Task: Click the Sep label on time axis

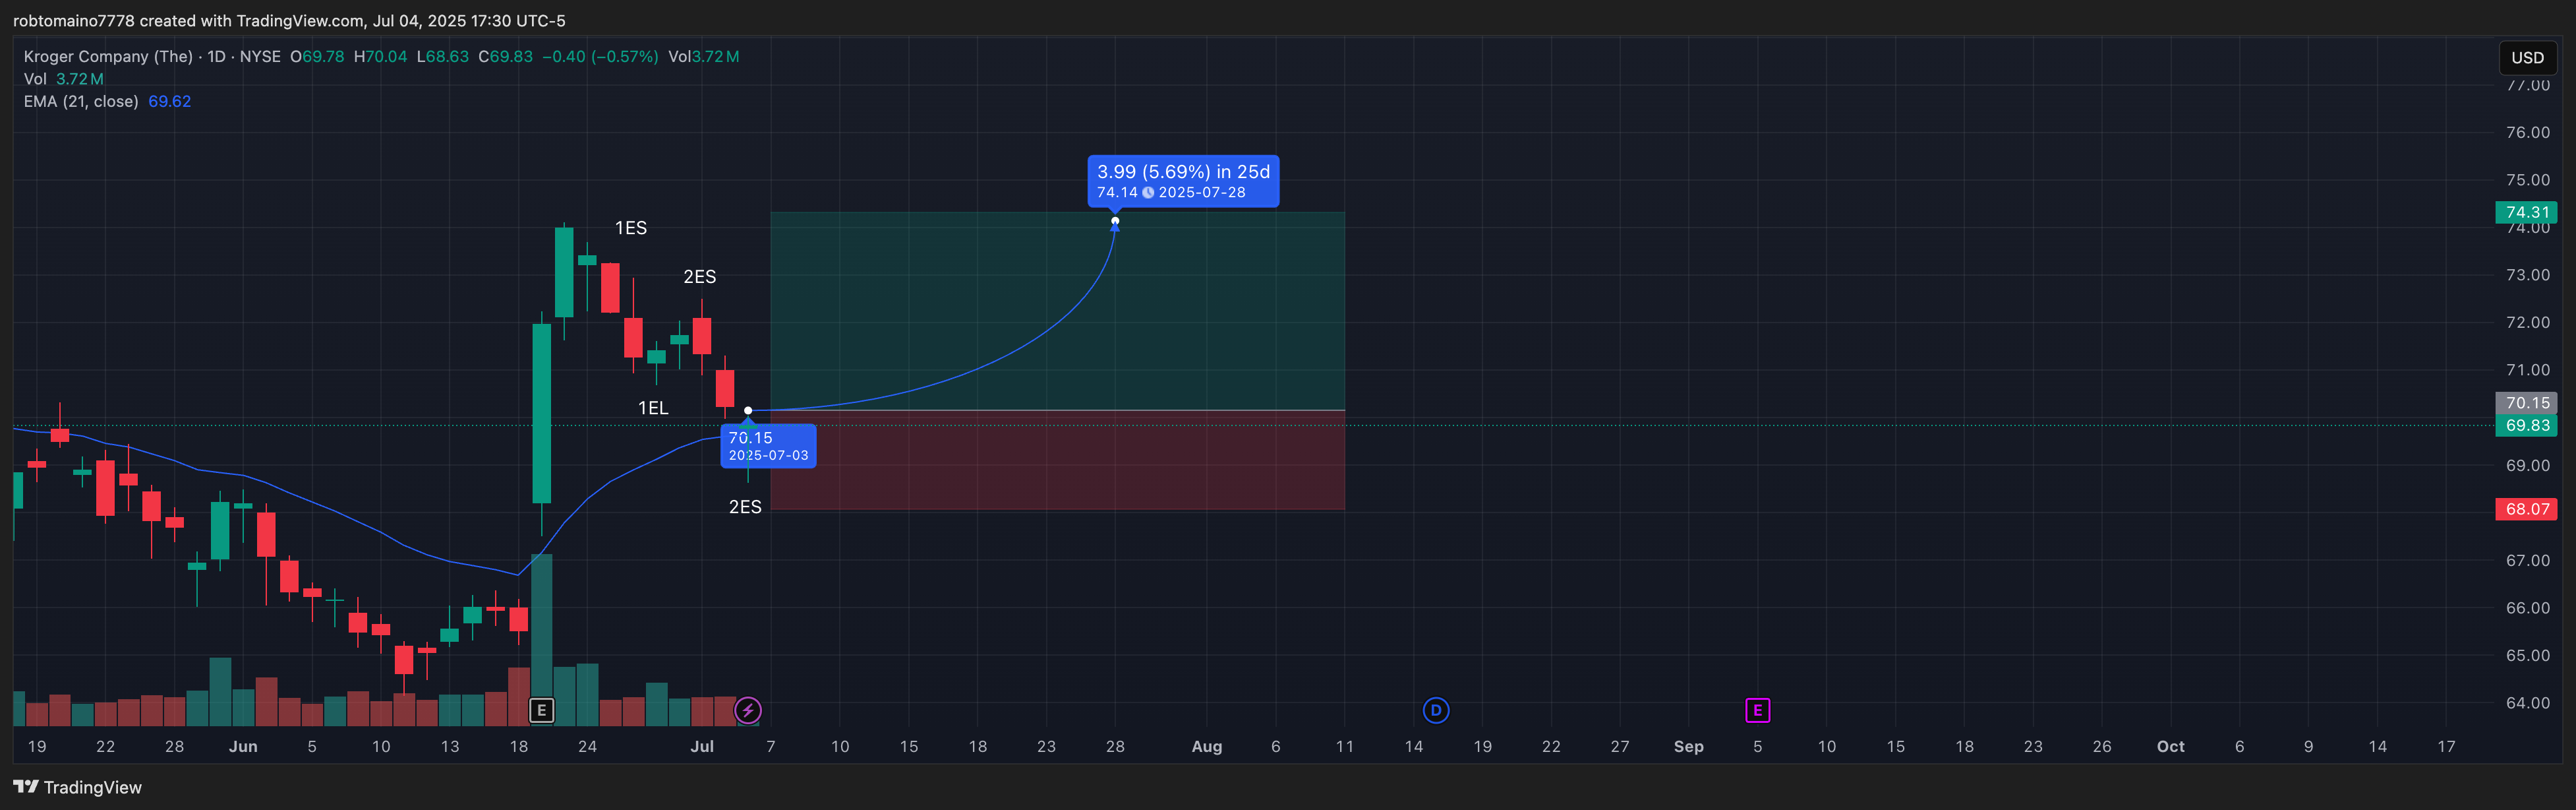Action: click(x=1688, y=746)
